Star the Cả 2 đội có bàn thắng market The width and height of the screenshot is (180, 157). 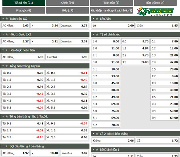point(97,134)
